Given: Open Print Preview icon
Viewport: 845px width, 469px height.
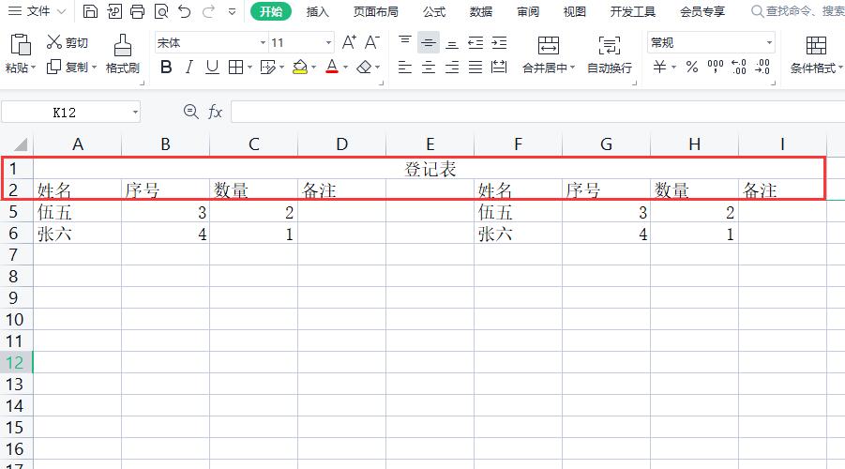Looking at the screenshot, I should click(x=161, y=11).
